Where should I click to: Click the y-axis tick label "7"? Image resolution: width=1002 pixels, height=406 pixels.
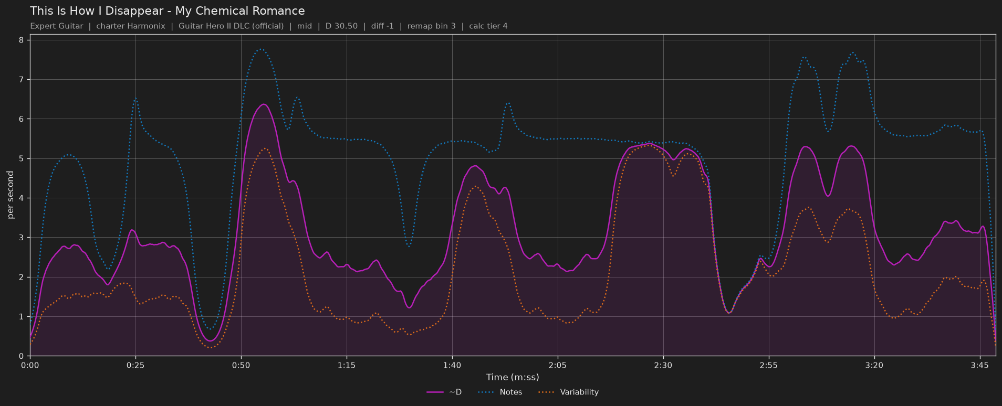tap(22, 79)
